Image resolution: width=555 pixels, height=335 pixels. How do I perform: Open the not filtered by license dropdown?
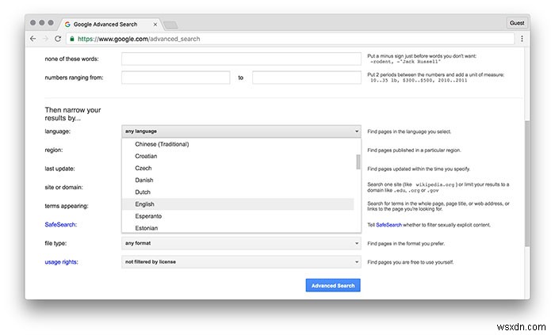tap(241, 262)
